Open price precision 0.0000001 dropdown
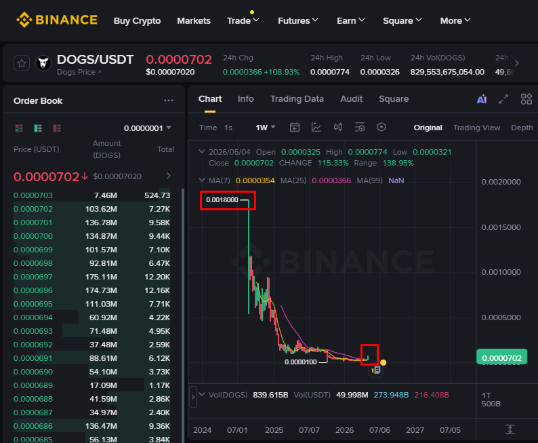 (148, 128)
